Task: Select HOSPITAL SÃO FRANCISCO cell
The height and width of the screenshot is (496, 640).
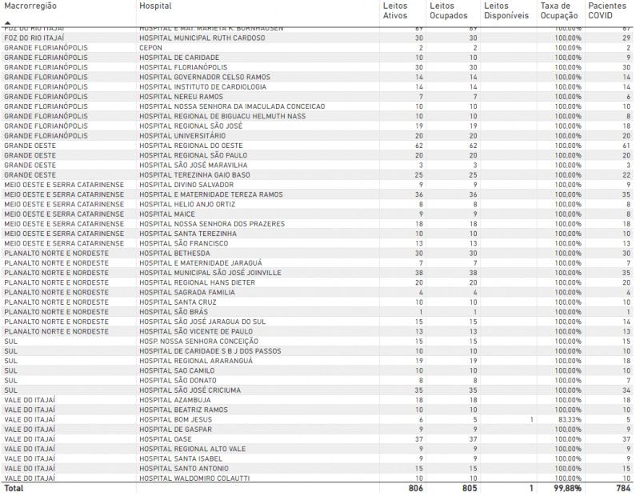Action: coord(184,244)
